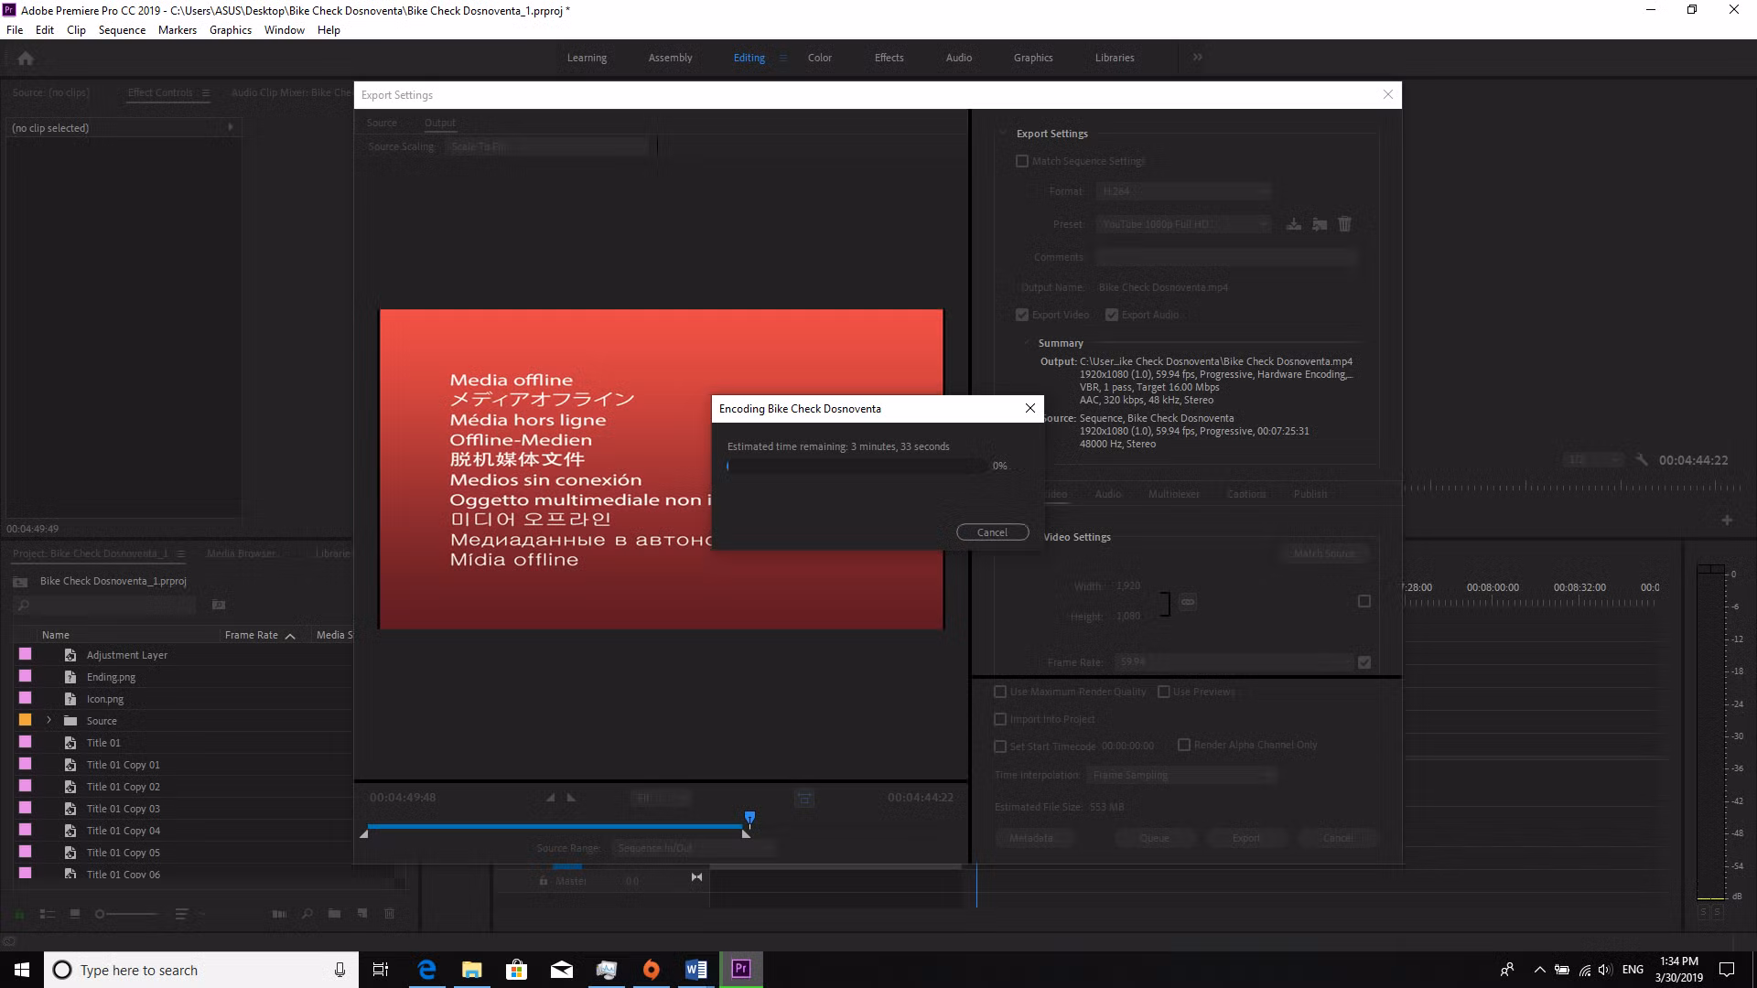Screen dimensions: 1757x988
Task: Uncheck the Export Audio checkbox
Action: [x=1112, y=315]
